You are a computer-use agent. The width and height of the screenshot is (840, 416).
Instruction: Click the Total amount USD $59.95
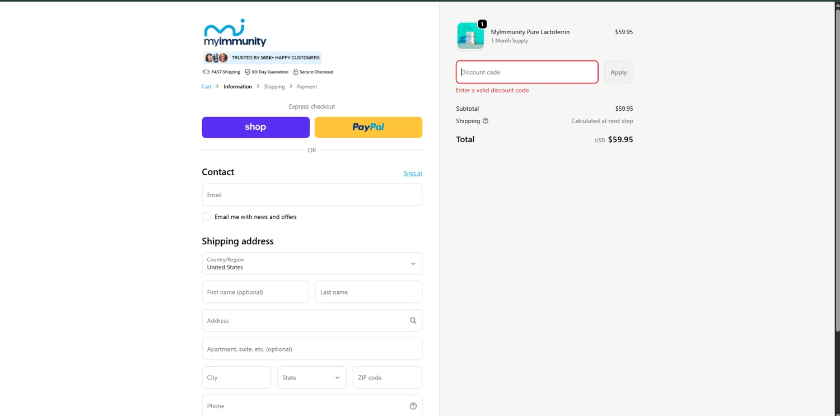pos(614,139)
